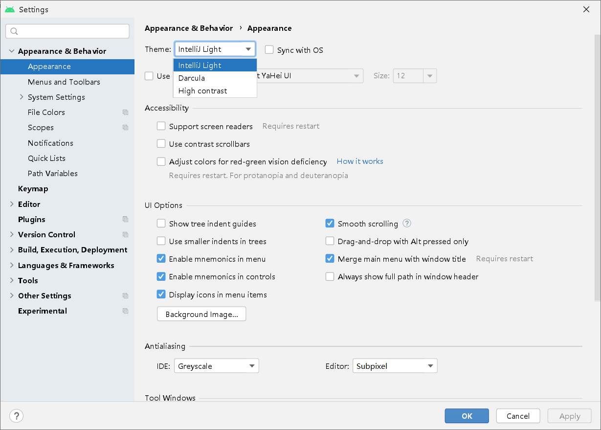Image resolution: width=601 pixels, height=430 pixels.
Task: Click the Background Image button
Action: click(201, 314)
